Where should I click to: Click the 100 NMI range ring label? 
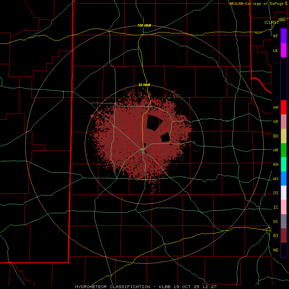coord(144,25)
